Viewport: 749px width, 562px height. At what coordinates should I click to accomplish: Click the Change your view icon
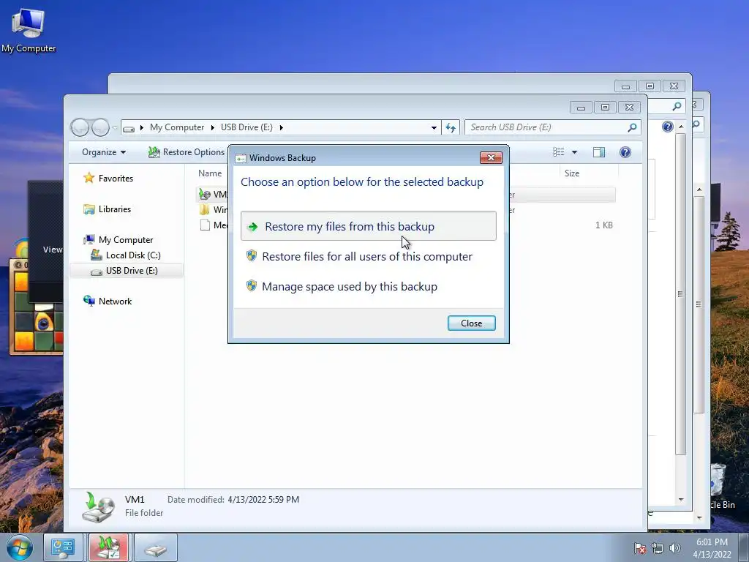click(559, 152)
